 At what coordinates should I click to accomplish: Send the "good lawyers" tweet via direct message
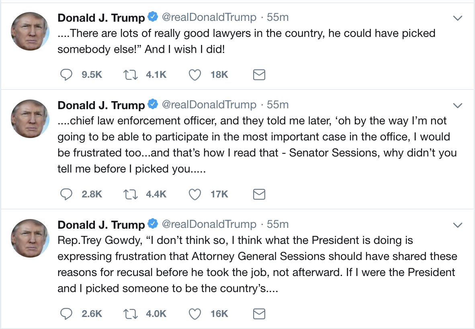[259, 75]
